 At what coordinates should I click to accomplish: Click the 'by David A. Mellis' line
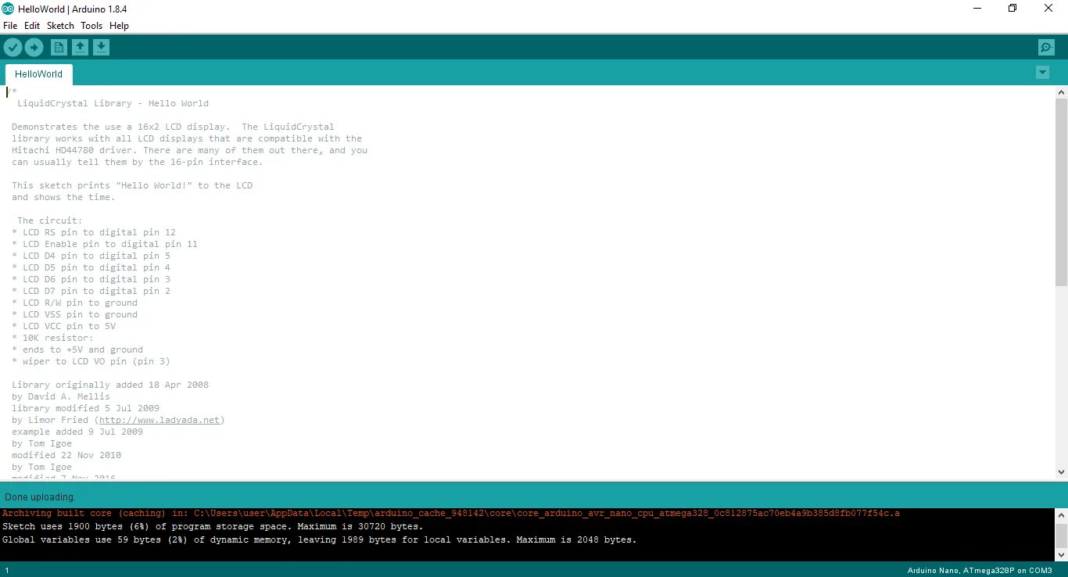(x=61, y=396)
